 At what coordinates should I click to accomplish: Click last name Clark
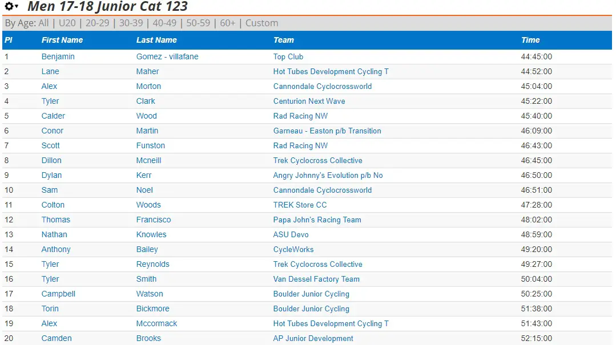coord(146,102)
